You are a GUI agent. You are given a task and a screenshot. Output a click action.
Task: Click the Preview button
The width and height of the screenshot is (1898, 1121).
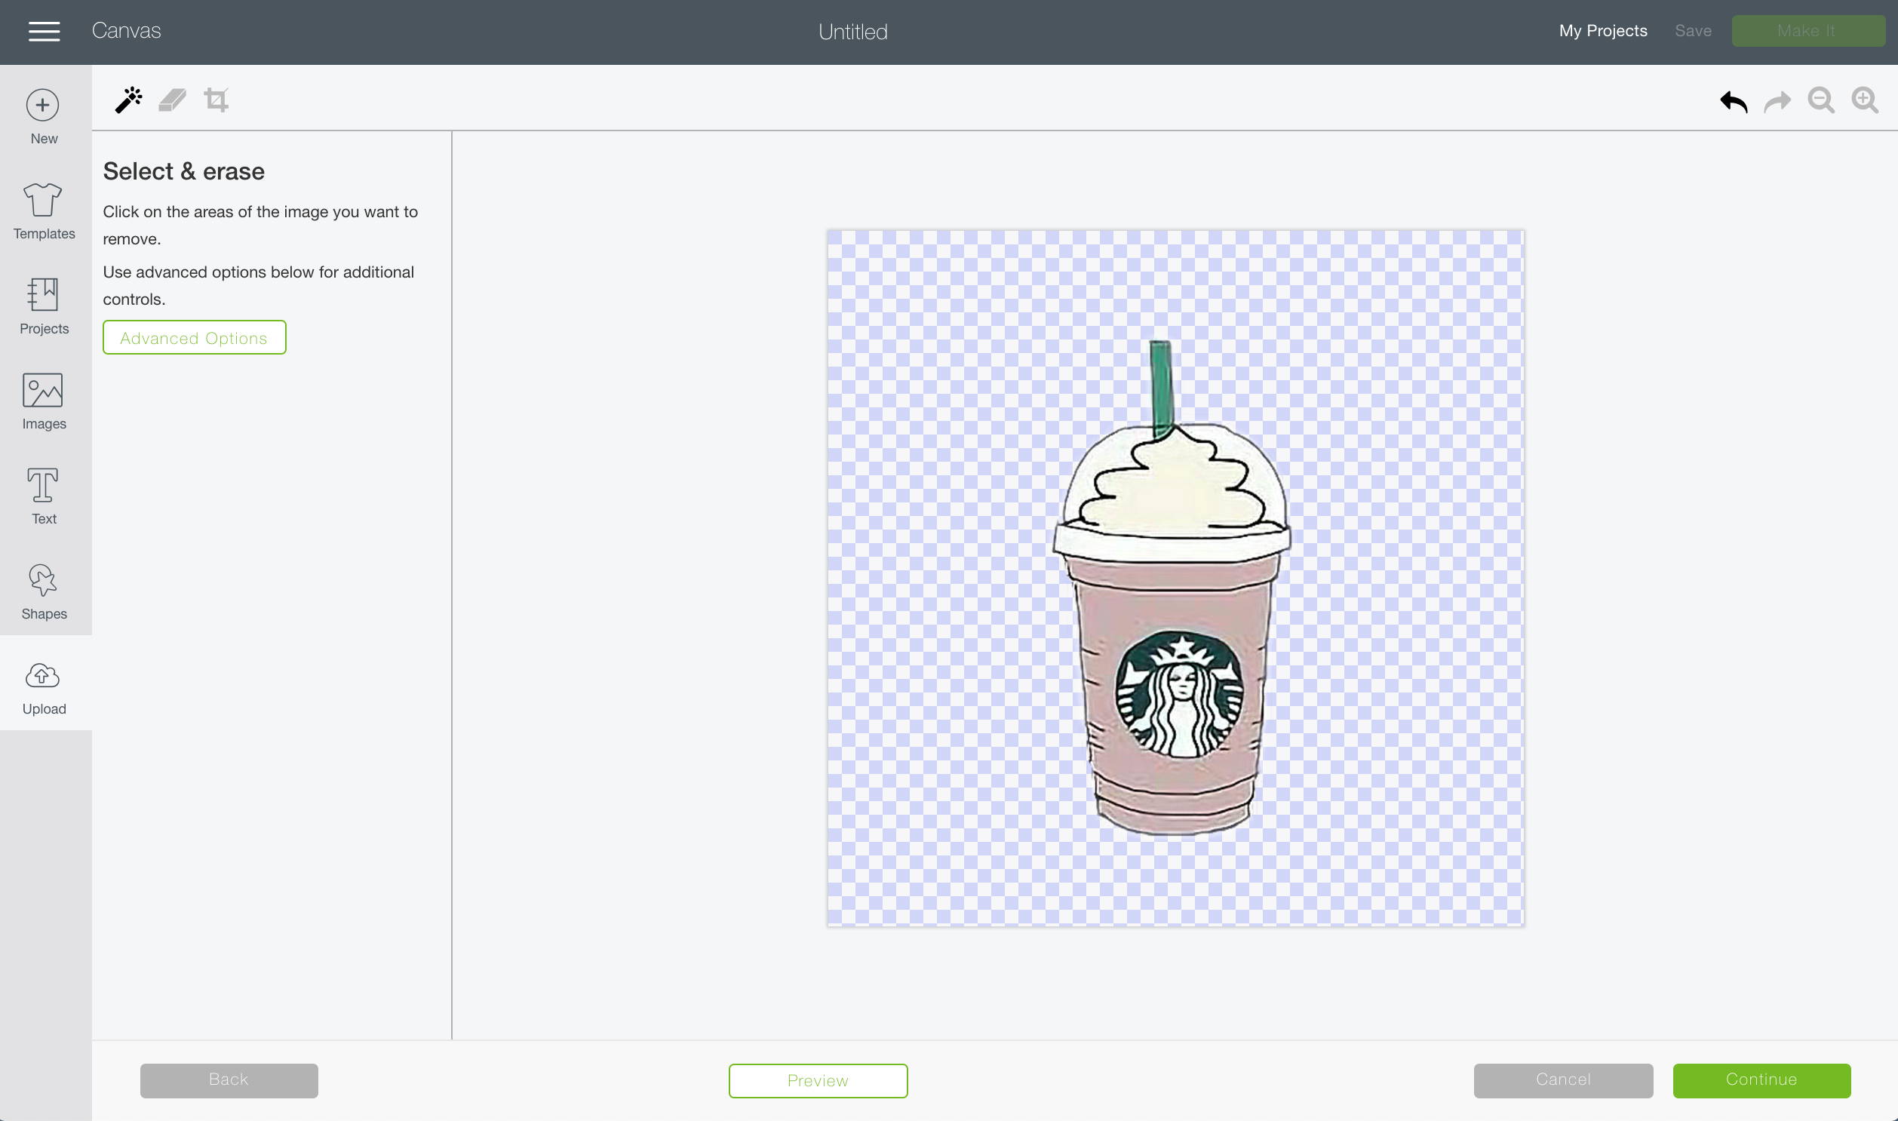[x=818, y=1080]
